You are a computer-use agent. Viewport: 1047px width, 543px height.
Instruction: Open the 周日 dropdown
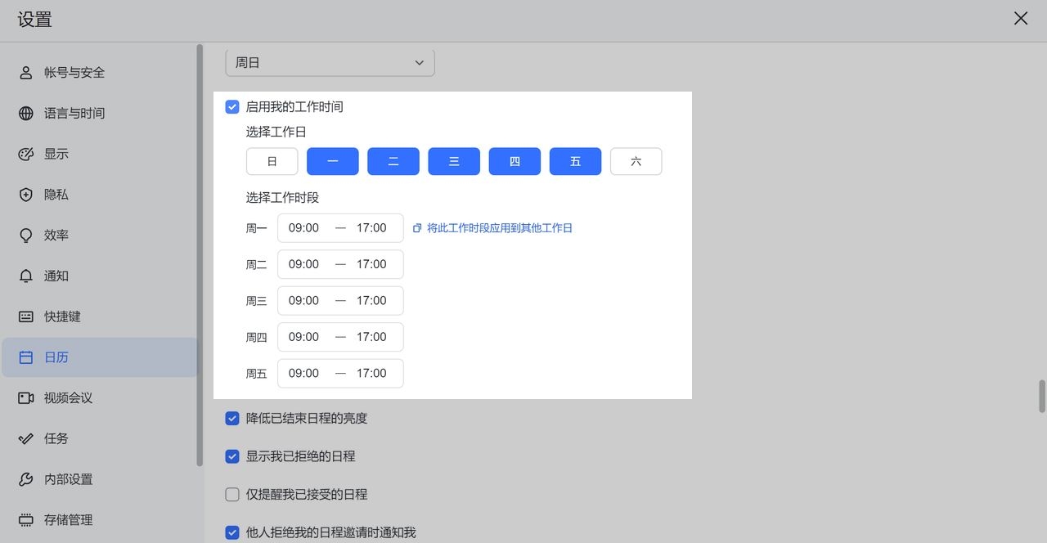click(330, 63)
